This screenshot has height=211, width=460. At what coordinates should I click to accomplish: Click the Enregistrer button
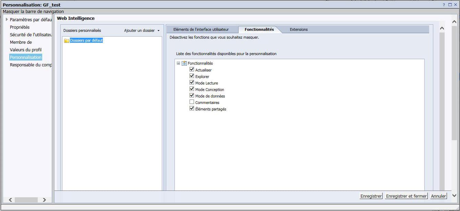(371, 196)
